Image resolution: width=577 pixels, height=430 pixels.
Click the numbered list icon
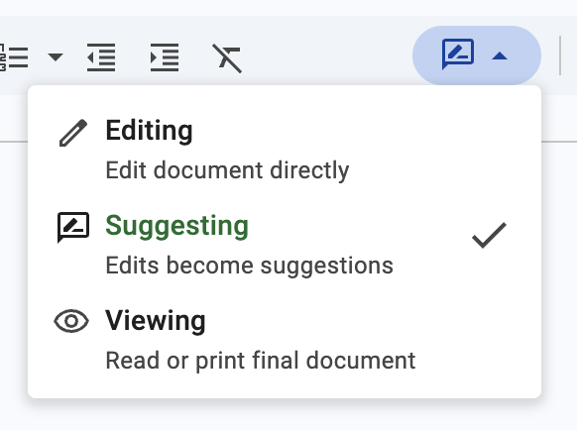click(14, 57)
